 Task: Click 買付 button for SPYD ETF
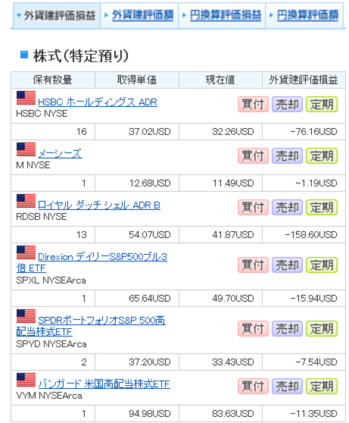pyautogui.click(x=253, y=328)
